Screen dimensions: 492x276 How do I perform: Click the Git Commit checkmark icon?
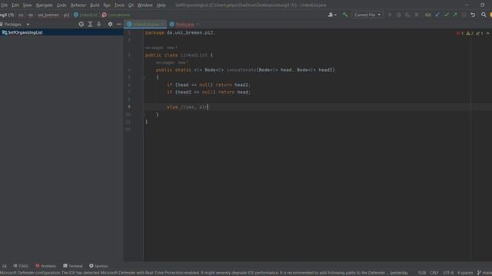446,15
